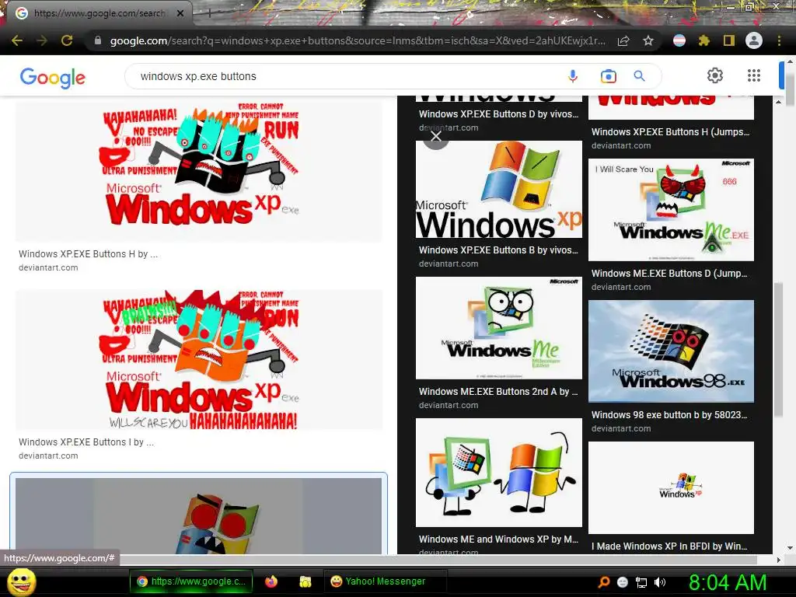The height and width of the screenshot is (597, 796).
Task: Switch to Chrome taskbar button
Action: pos(191,581)
